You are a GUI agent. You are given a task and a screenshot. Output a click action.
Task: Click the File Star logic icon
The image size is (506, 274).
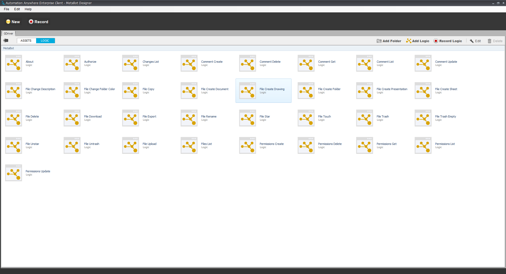tap(247, 118)
